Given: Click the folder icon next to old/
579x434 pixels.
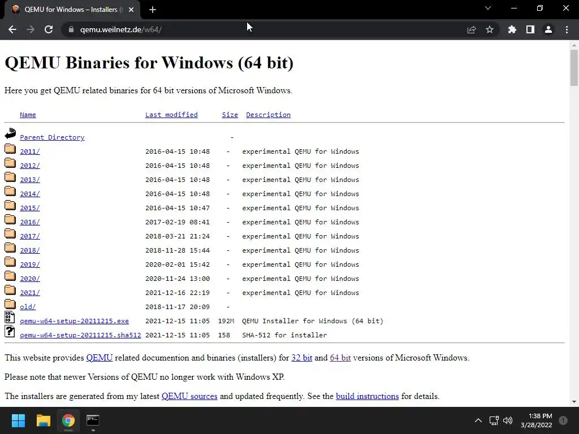Looking at the screenshot, I should tap(10, 304).
